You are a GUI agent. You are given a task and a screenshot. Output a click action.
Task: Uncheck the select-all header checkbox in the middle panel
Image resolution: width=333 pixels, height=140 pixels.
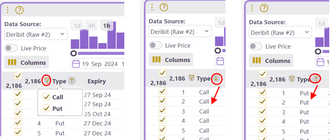coord(162,73)
